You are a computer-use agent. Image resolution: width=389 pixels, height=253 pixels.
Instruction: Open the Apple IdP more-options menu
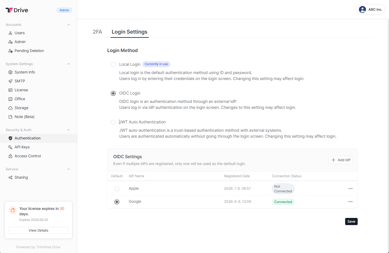351,188
